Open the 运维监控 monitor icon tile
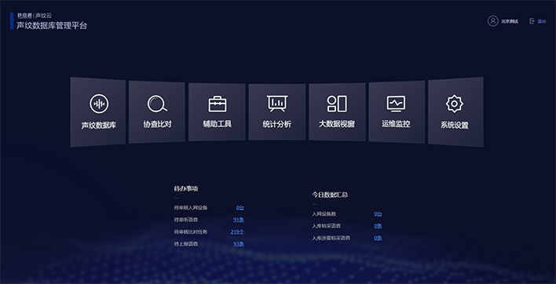The image size is (556, 284). click(397, 112)
